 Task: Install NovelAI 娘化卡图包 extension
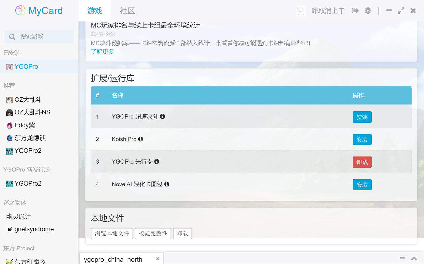pos(362,185)
